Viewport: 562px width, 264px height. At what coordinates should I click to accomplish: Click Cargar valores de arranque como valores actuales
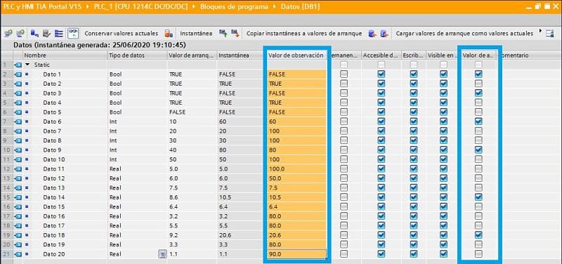point(464,33)
